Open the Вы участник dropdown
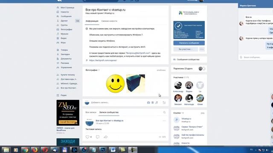273x153 pixels. click(x=186, y=49)
